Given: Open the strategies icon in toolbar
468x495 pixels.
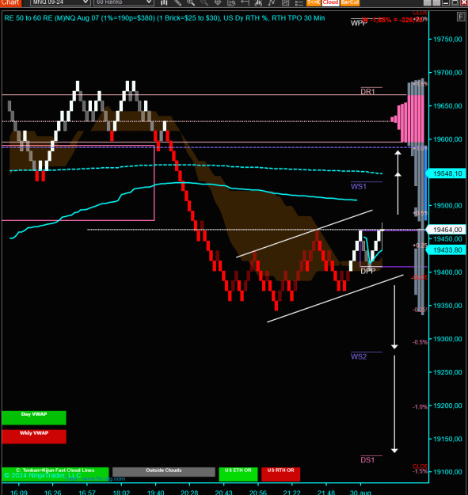Looking at the screenshot, I should 272,2.
